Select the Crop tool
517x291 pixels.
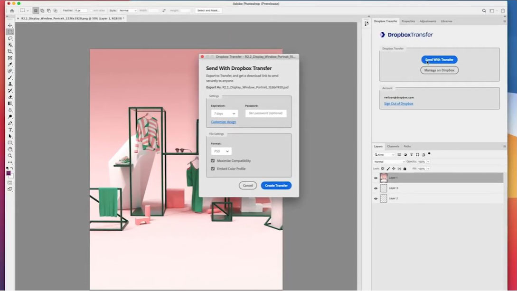point(10,51)
